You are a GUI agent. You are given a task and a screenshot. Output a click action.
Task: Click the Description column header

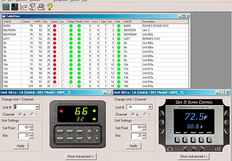165,21
